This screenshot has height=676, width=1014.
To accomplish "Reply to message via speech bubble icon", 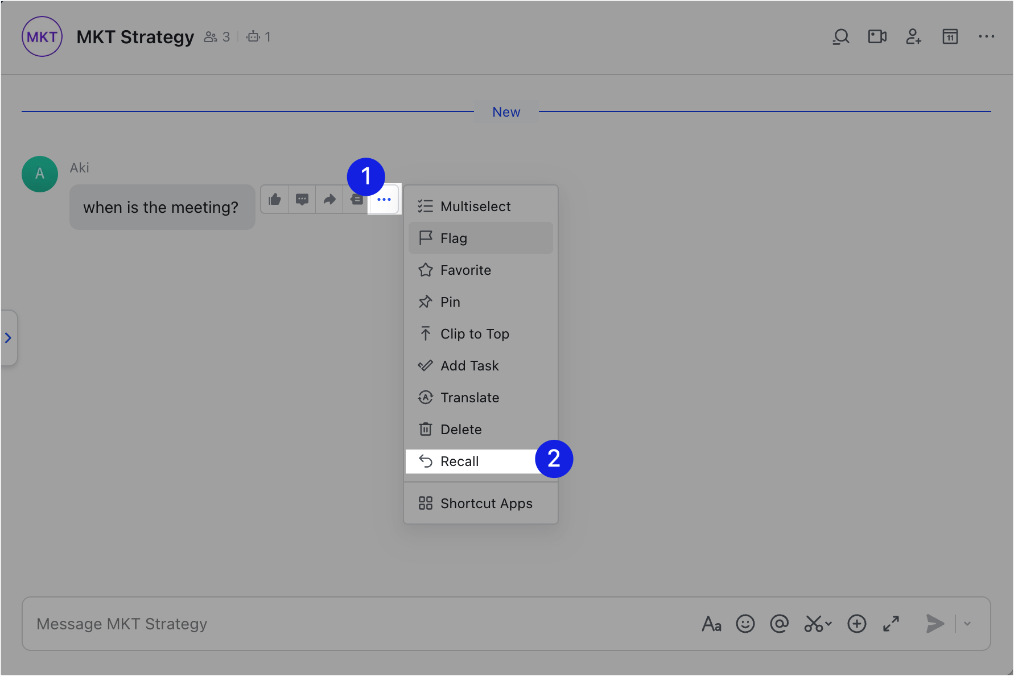I will tap(302, 199).
